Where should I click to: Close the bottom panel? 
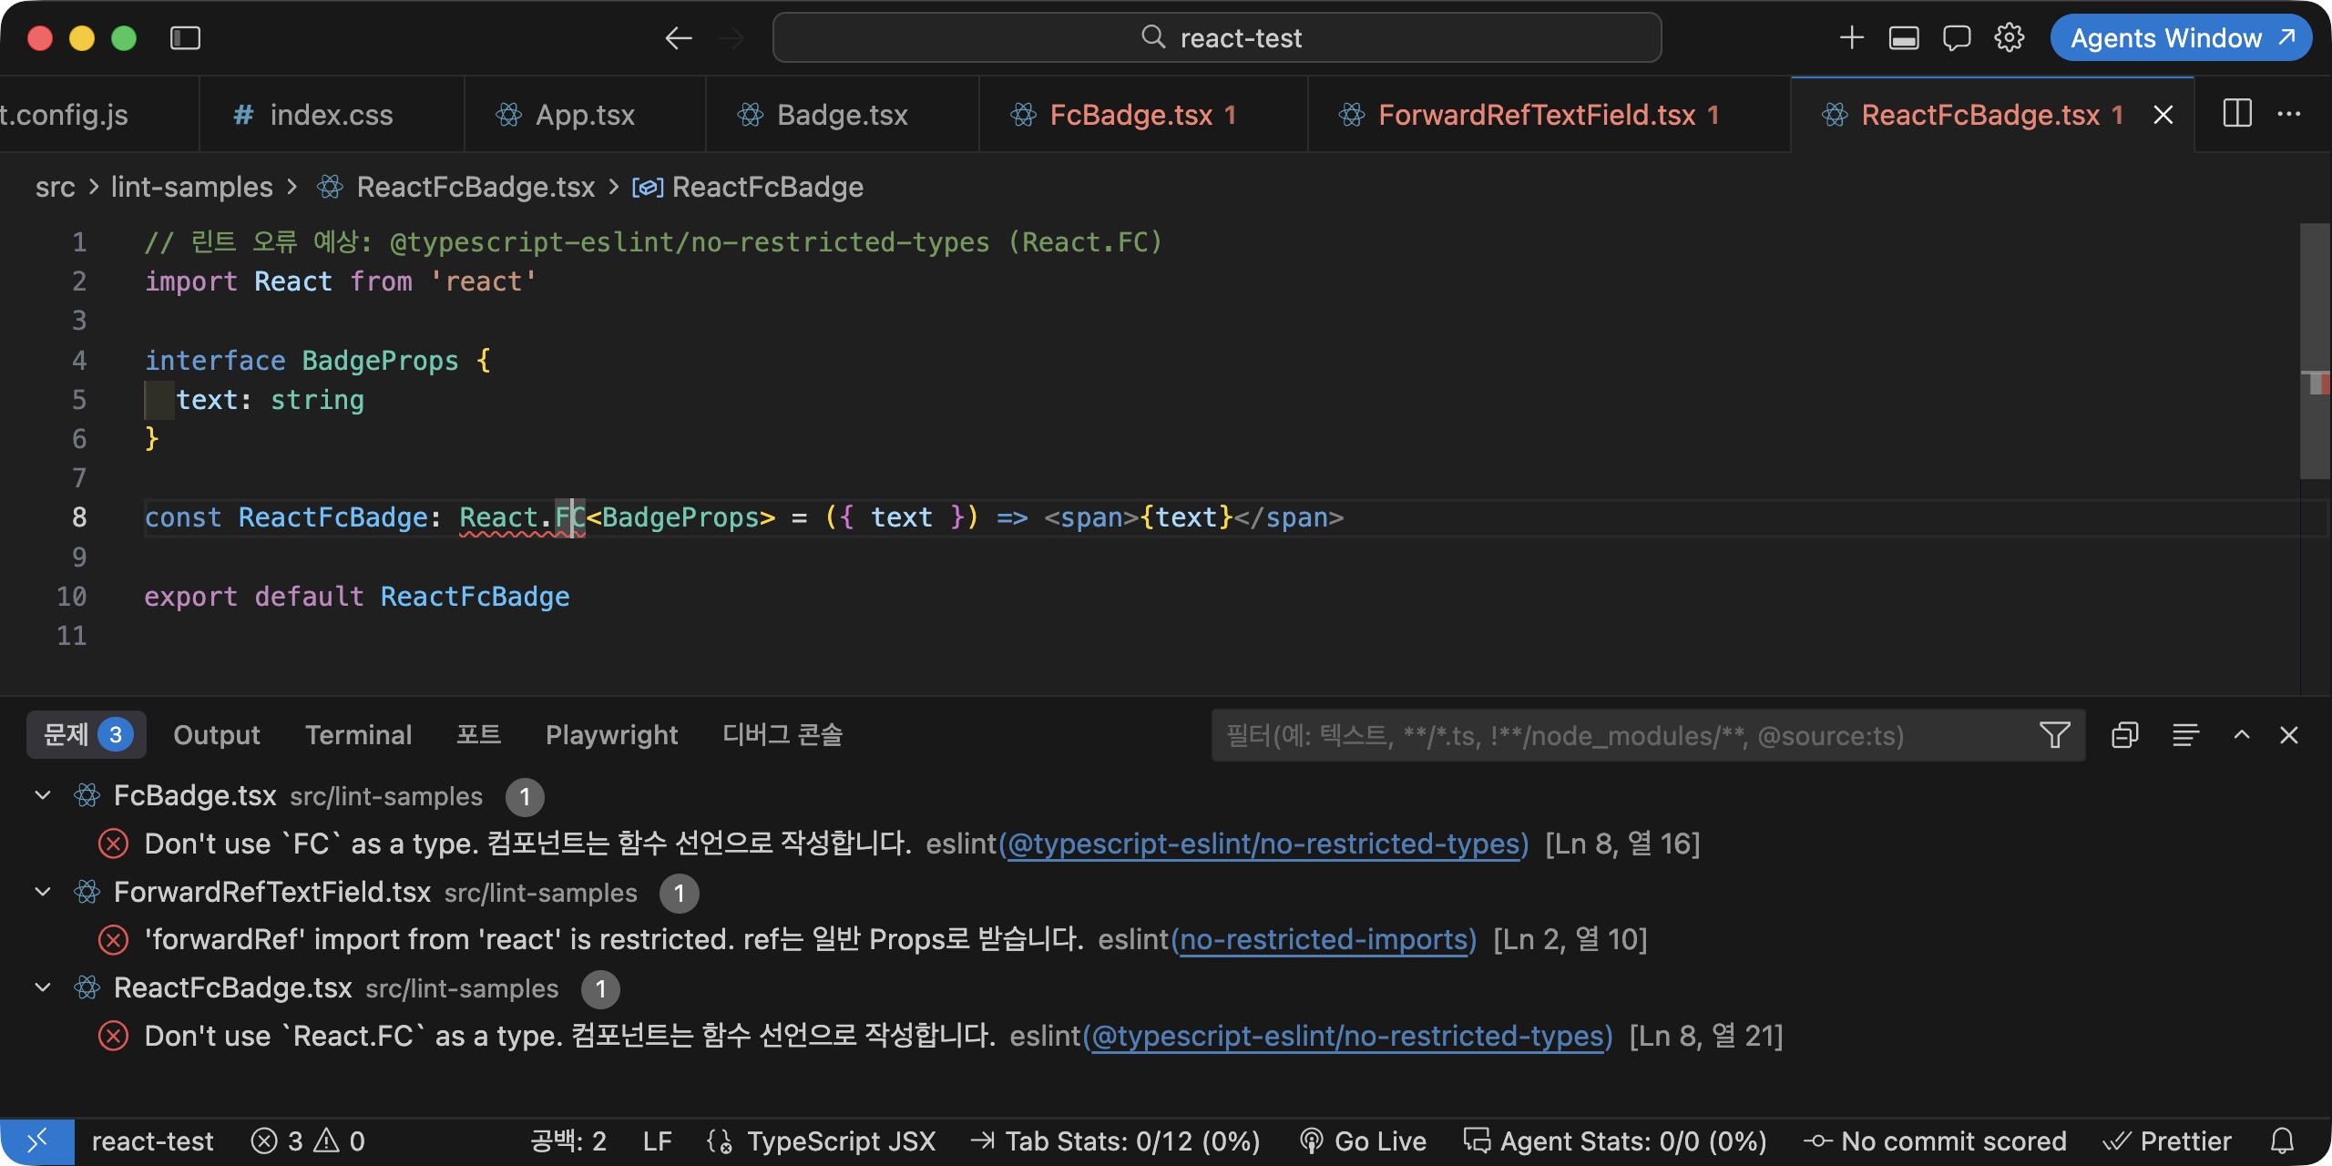click(x=2289, y=735)
